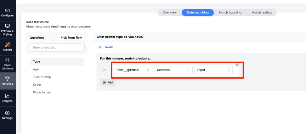Switch to the Overview tab
Screen dimensions: 306x134
pyautogui.click(x=170, y=12)
